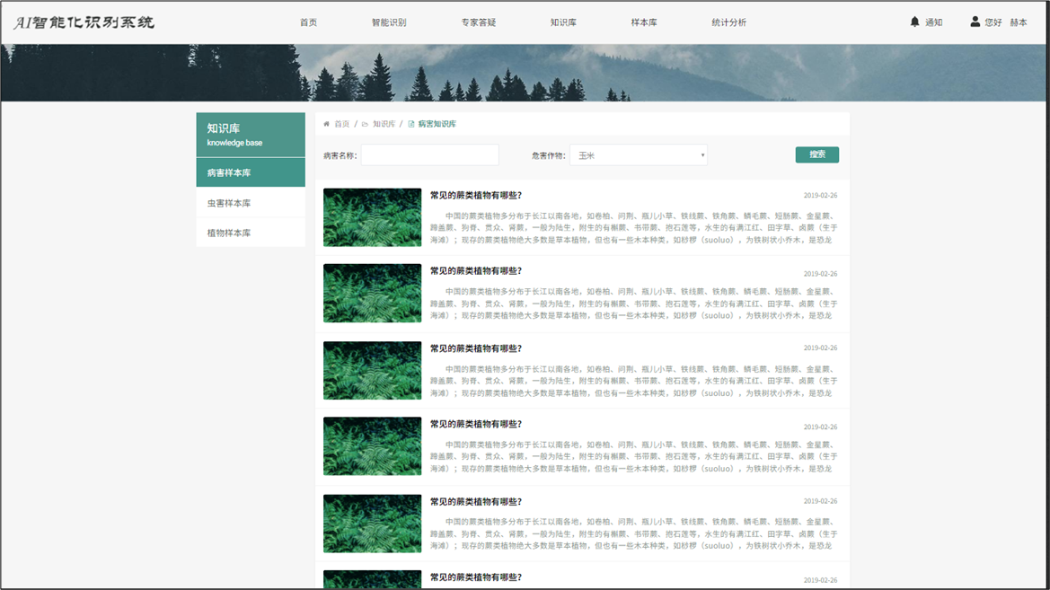Click the topmost fern article thumbnail
Screen dimensions: 1050x590
(x=372, y=217)
